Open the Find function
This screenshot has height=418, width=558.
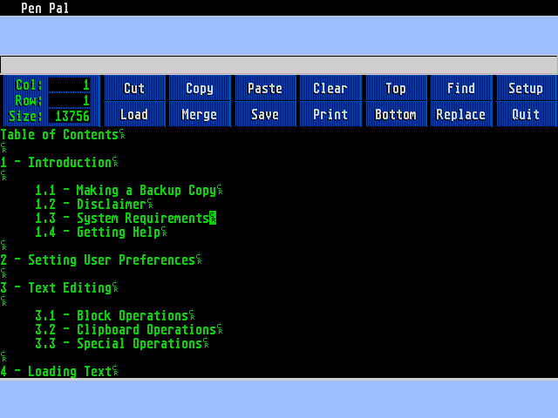[x=461, y=88]
